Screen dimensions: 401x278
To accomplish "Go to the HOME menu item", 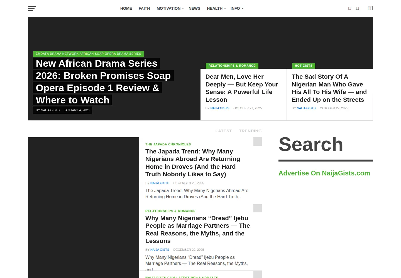I will pyautogui.click(x=126, y=8).
